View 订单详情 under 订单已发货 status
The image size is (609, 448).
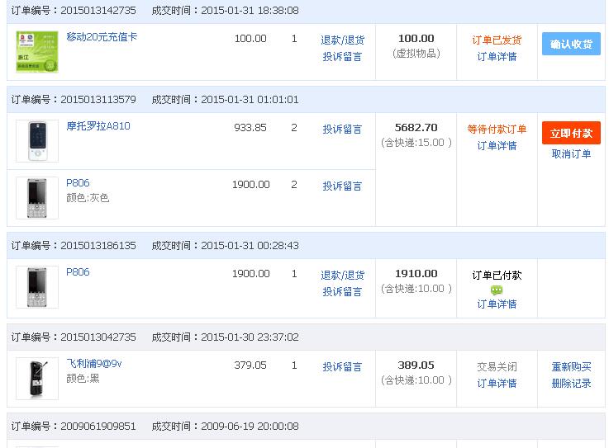pos(497,57)
